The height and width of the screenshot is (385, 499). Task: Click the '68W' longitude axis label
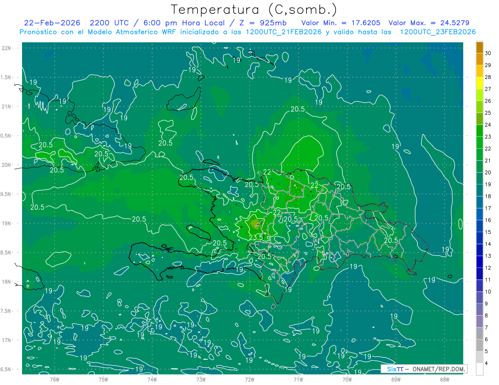[x=445, y=380]
